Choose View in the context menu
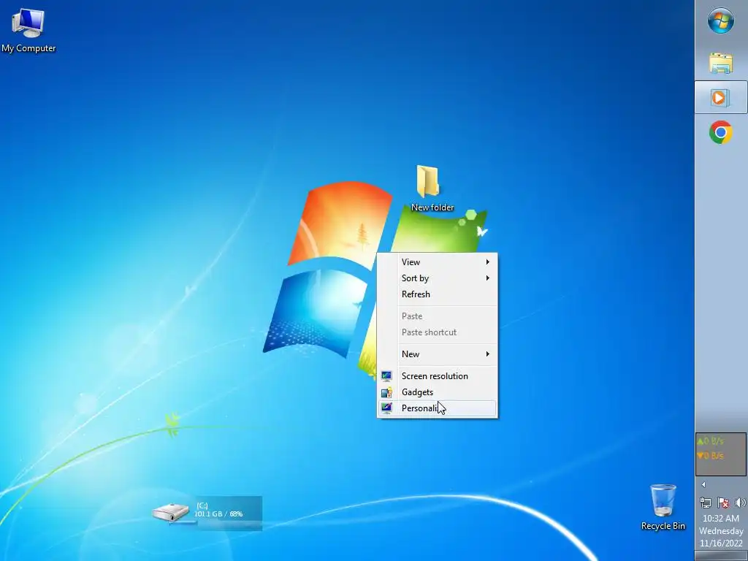 [x=437, y=262]
